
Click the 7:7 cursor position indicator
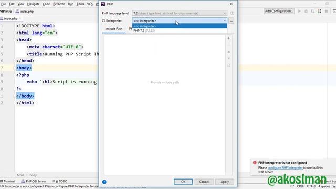(292, 186)
